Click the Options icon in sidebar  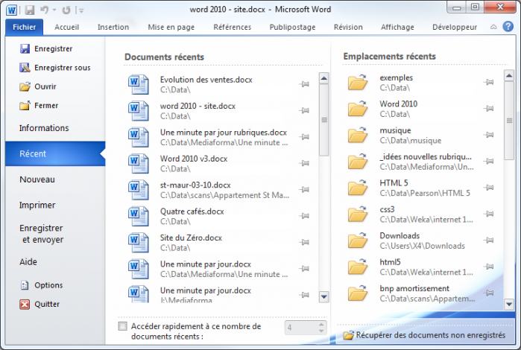pos(25,285)
